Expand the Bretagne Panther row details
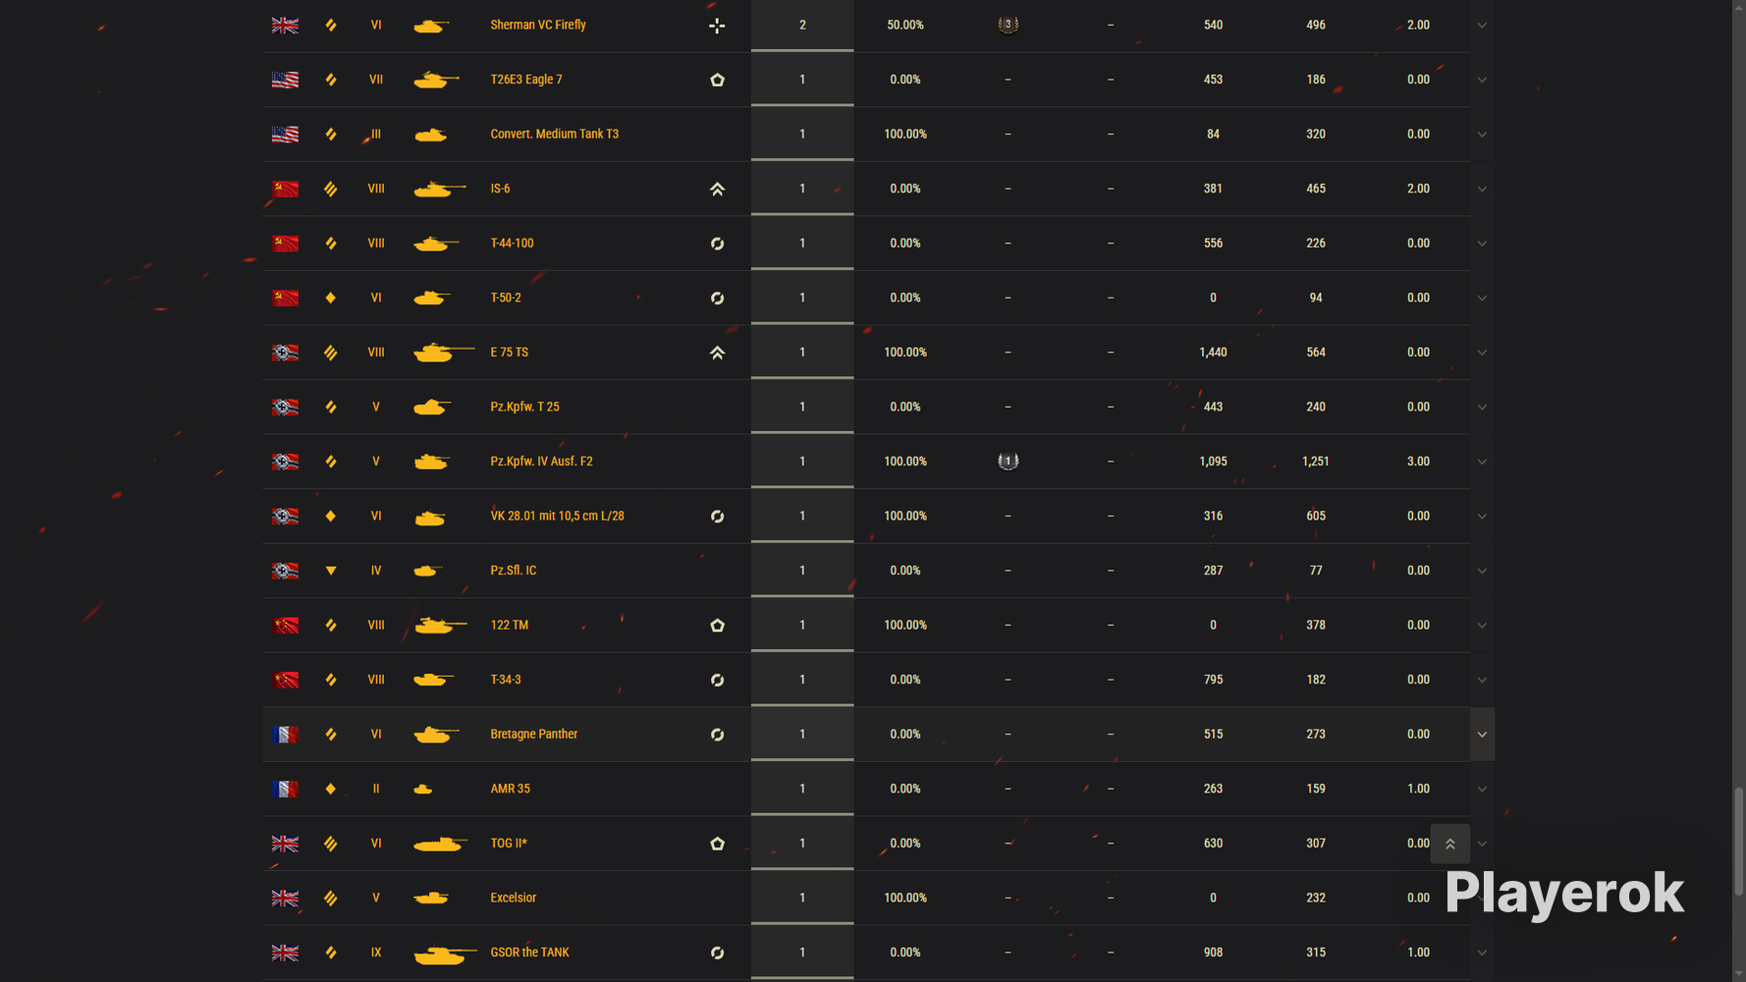1746x982 pixels. [1482, 735]
